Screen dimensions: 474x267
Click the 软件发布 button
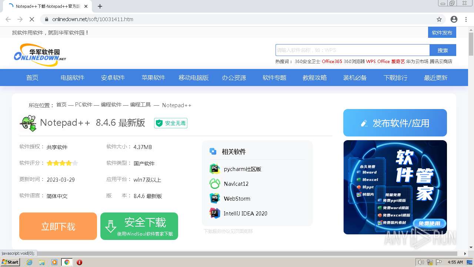click(x=442, y=32)
